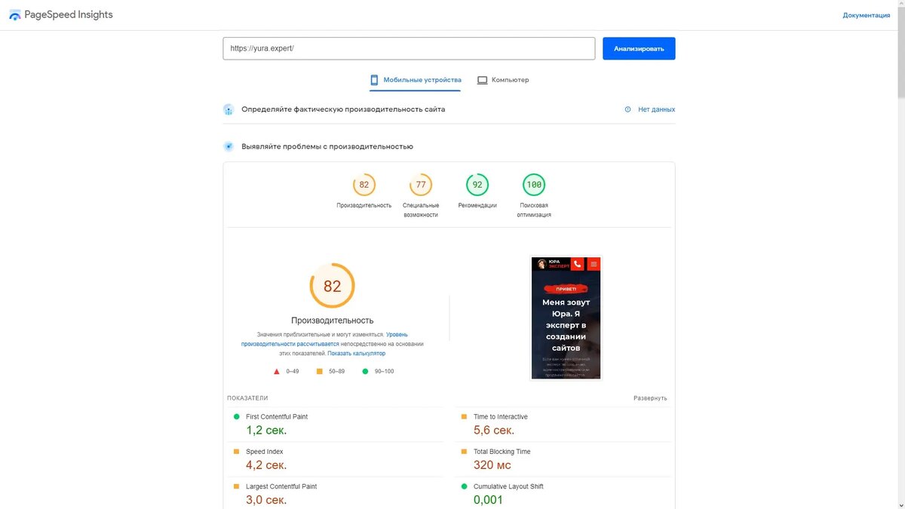Click the orange square beside Speed Index
Image resolution: width=905 pixels, height=509 pixels.
coord(236,452)
